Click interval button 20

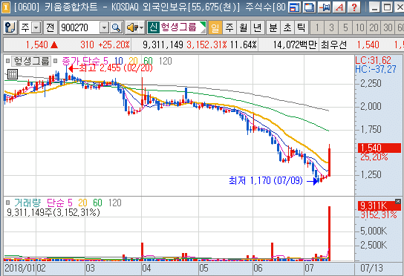click(374, 27)
